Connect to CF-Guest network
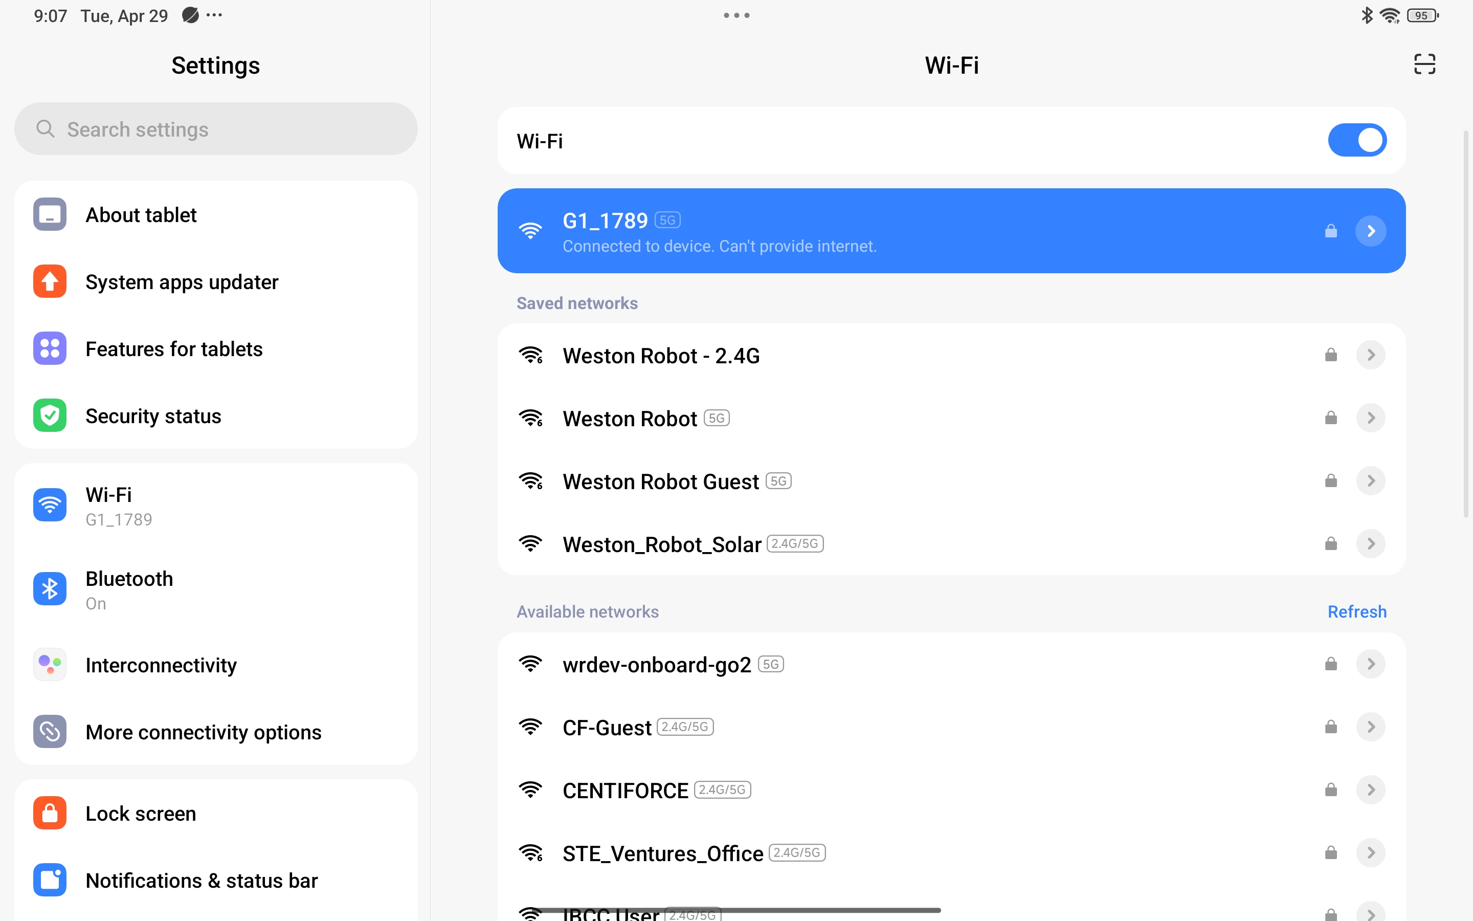Viewport: 1473px width, 921px height. 951,727
